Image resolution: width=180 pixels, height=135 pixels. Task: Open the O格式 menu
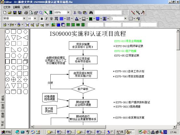pyautogui.click(x=26, y=7)
